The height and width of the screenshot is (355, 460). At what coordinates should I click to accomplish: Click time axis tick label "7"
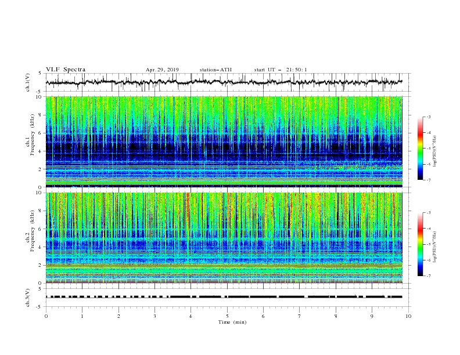tap(300, 316)
